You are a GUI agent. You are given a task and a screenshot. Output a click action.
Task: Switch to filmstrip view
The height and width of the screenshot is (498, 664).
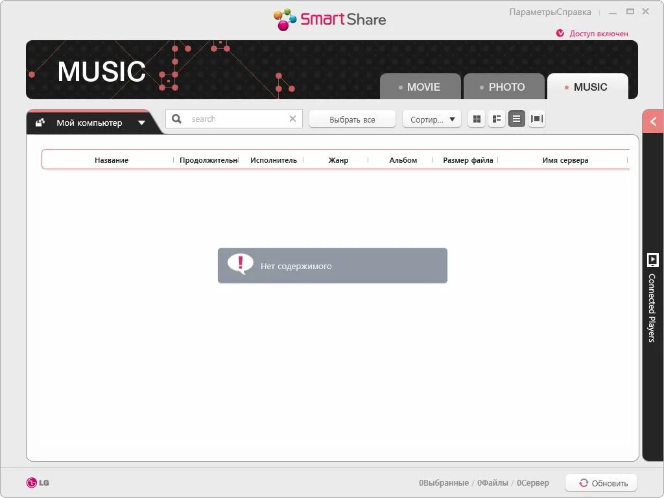point(536,119)
